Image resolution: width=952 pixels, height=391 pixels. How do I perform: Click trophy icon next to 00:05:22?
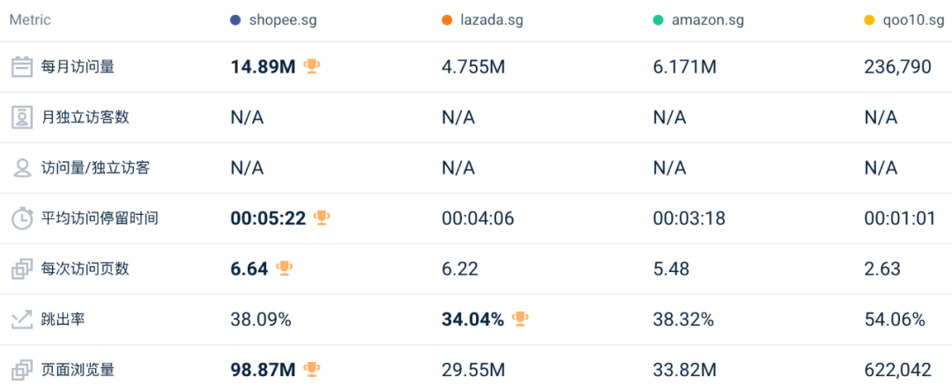click(x=322, y=218)
